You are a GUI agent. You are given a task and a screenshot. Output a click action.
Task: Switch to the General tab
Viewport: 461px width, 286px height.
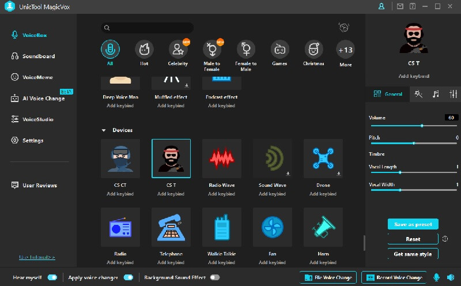[388, 93]
